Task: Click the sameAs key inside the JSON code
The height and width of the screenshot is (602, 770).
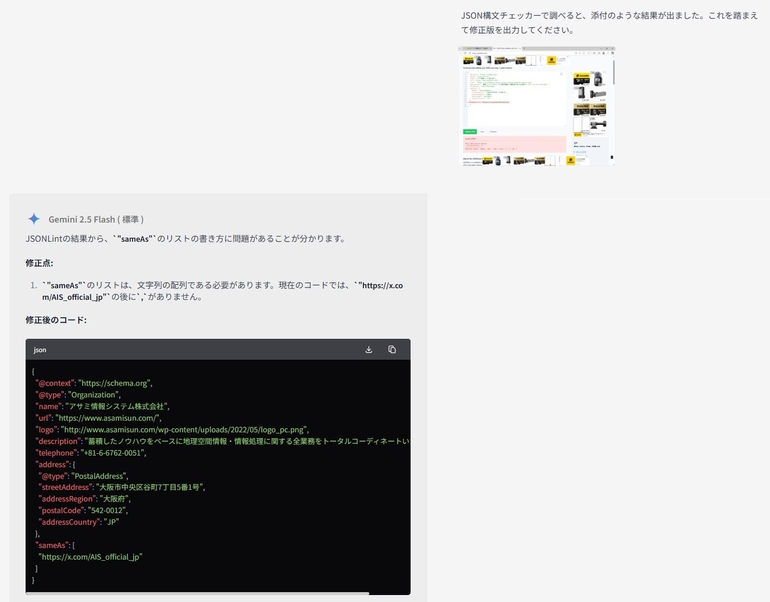Action: (x=52, y=544)
